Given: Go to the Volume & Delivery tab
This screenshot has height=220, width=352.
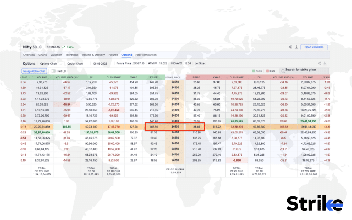Looking at the screenshot, I should [x=93, y=55].
